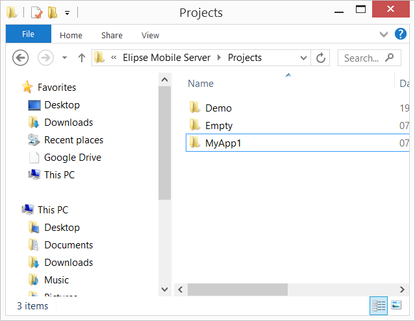
Task: Select the Empty folder
Action: coord(219,126)
